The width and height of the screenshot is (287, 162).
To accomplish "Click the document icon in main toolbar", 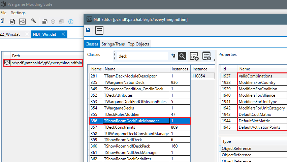I will pos(12,22).
